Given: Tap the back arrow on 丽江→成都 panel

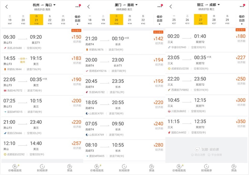Looking at the screenshot, I should tap(171, 7).
